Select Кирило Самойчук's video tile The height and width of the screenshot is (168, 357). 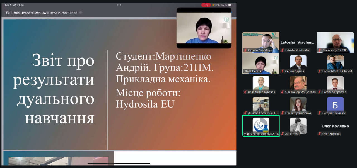tap(261, 42)
